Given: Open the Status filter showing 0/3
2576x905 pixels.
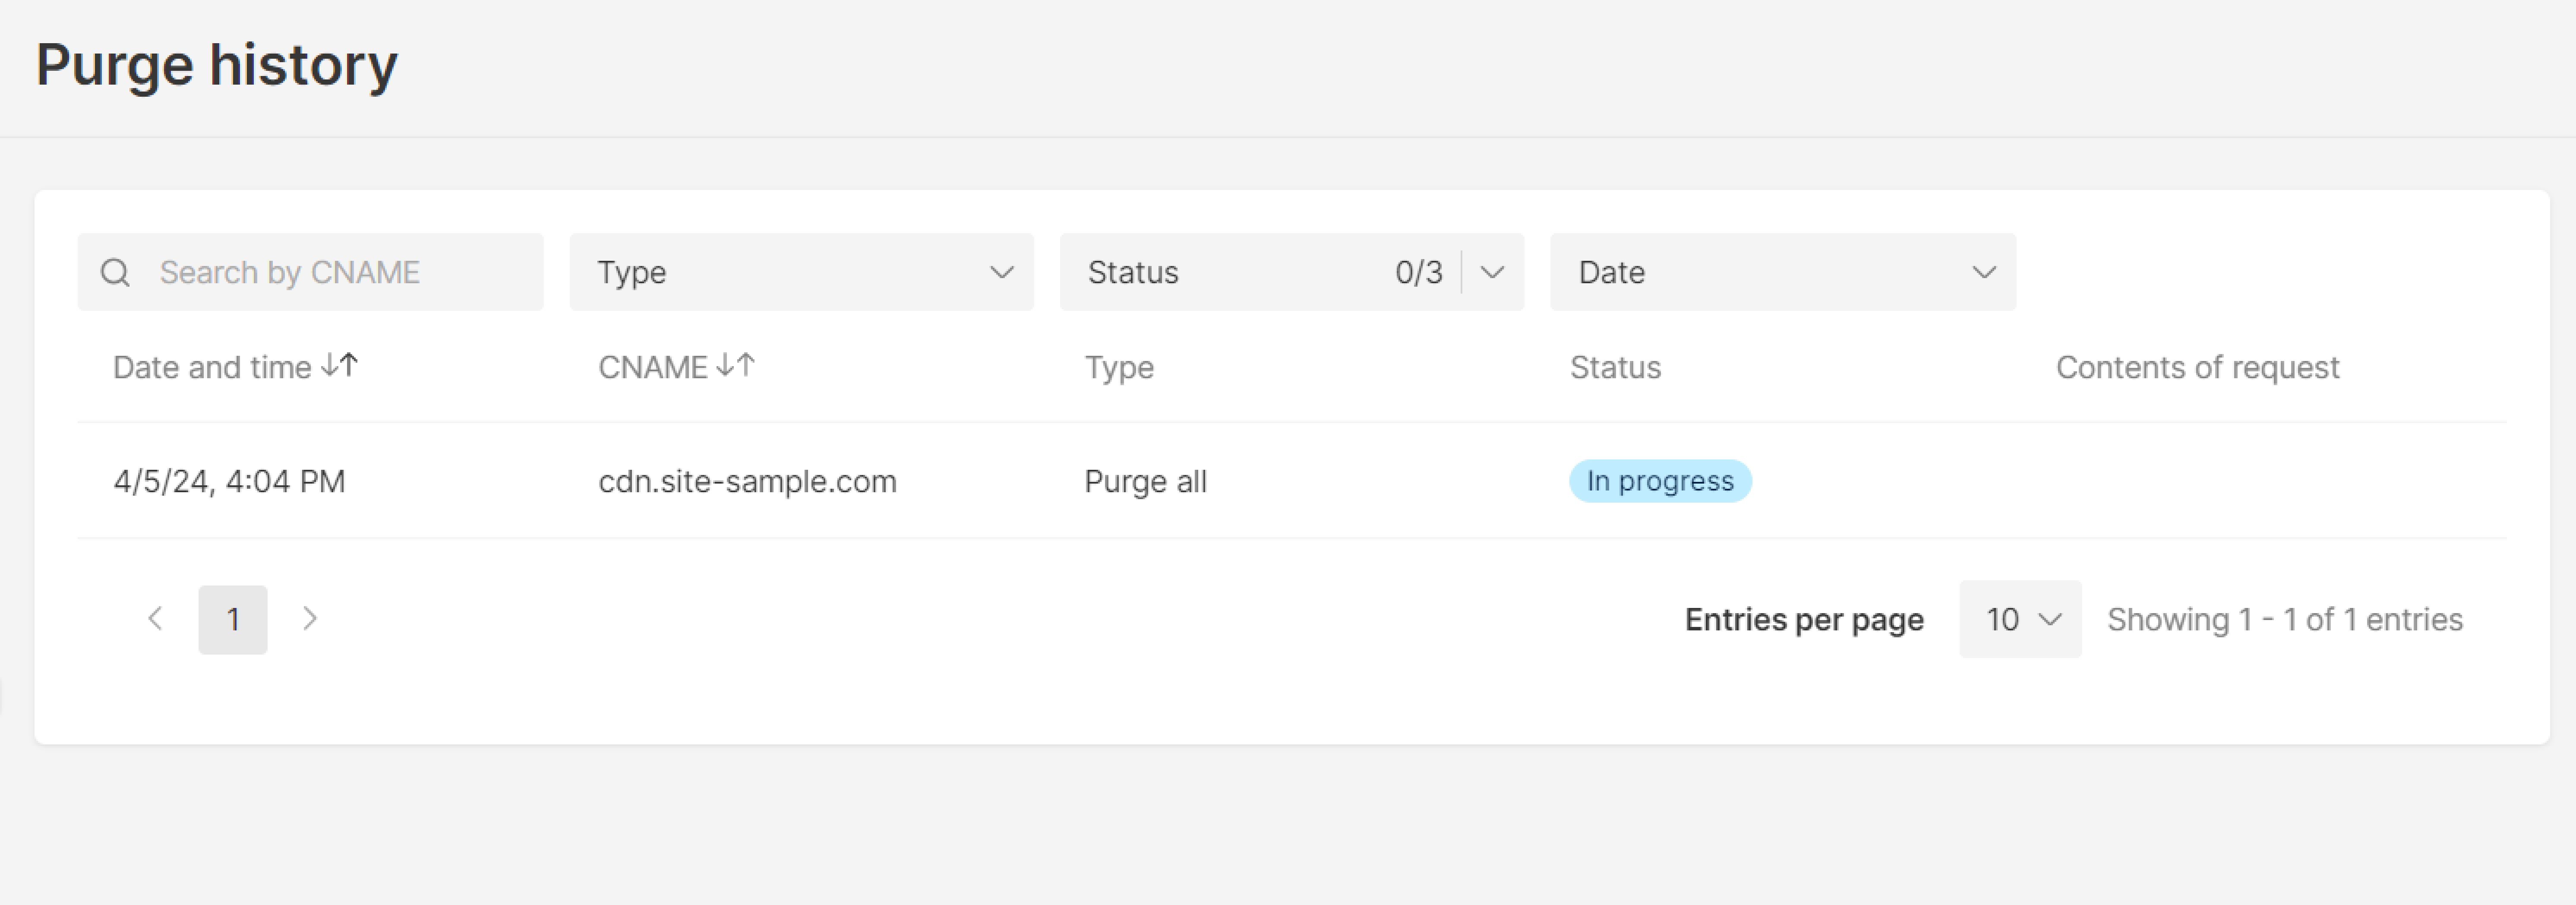Looking at the screenshot, I should pyautogui.click(x=1290, y=271).
